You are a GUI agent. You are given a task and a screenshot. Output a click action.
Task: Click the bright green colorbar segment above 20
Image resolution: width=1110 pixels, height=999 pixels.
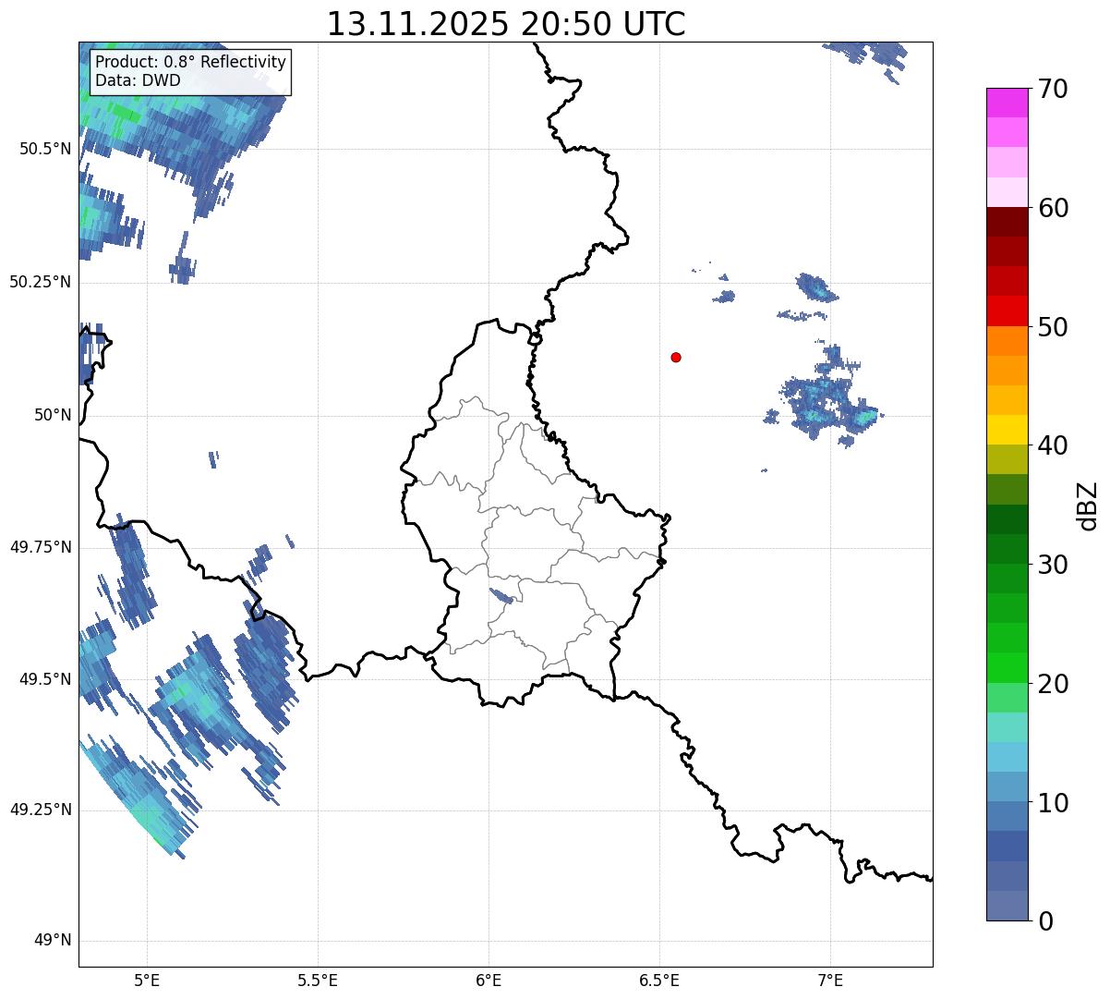1007,667
